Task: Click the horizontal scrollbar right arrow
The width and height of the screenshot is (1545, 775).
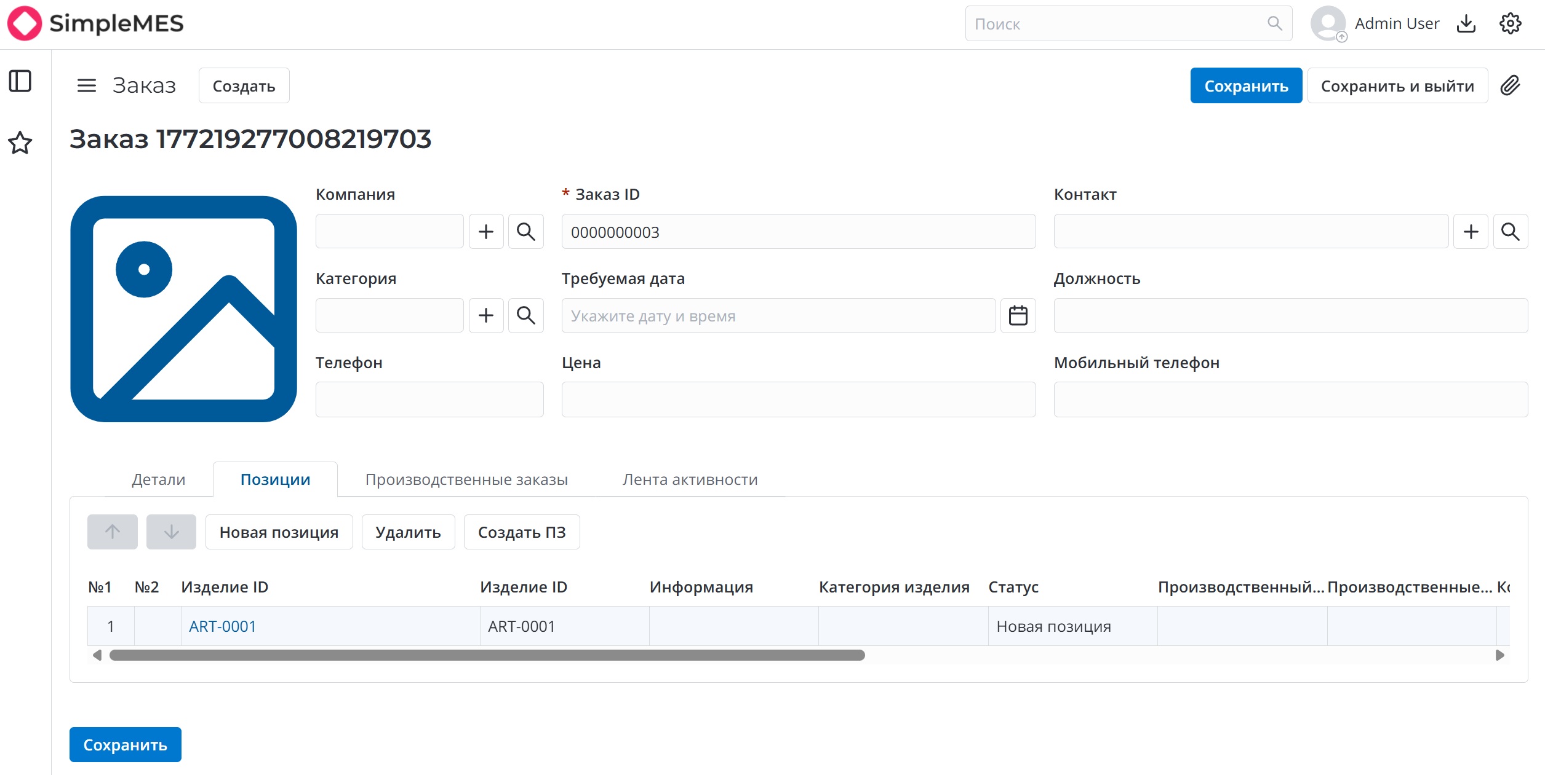Action: pyautogui.click(x=1499, y=655)
